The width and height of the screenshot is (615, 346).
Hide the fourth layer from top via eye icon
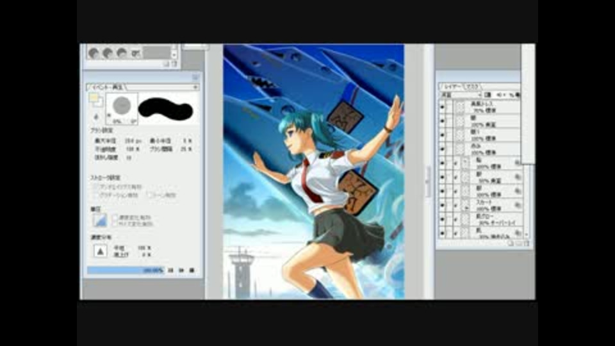[443, 149]
